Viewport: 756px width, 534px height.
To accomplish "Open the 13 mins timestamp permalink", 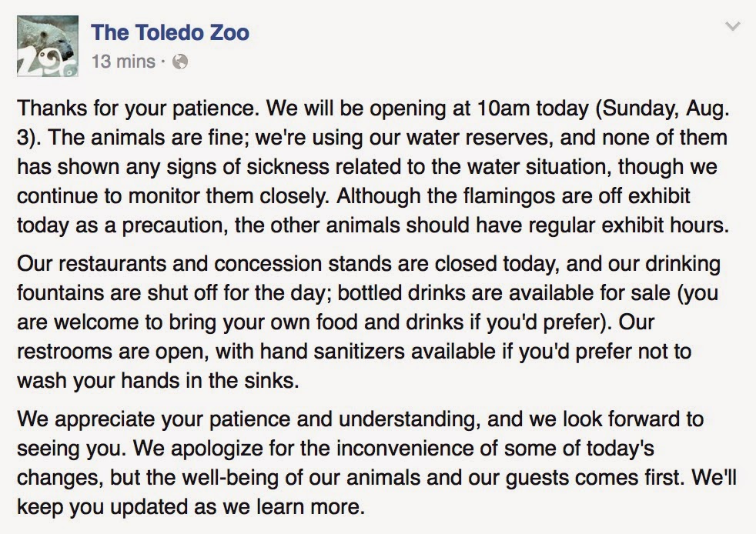I will [x=123, y=62].
